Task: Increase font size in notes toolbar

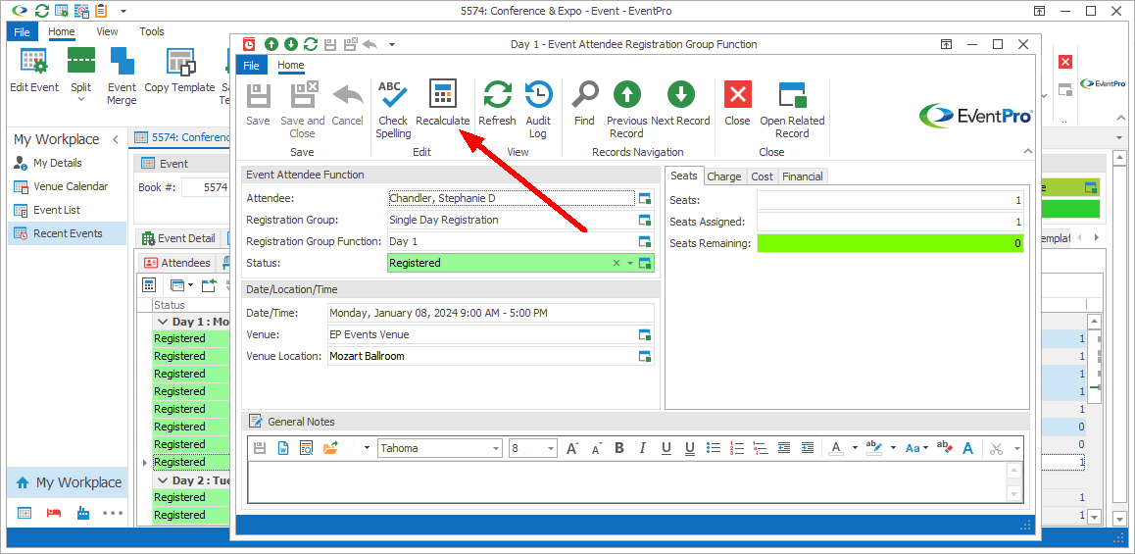Action: pyautogui.click(x=571, y=448)
